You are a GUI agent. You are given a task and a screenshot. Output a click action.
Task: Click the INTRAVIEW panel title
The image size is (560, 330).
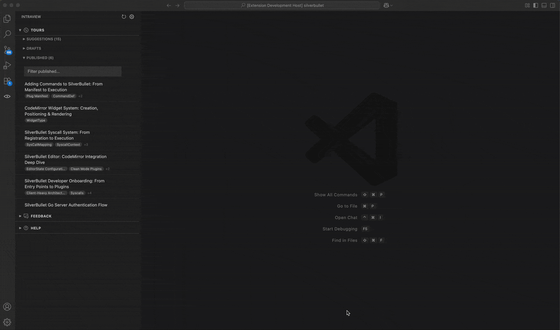coord(31,17)
